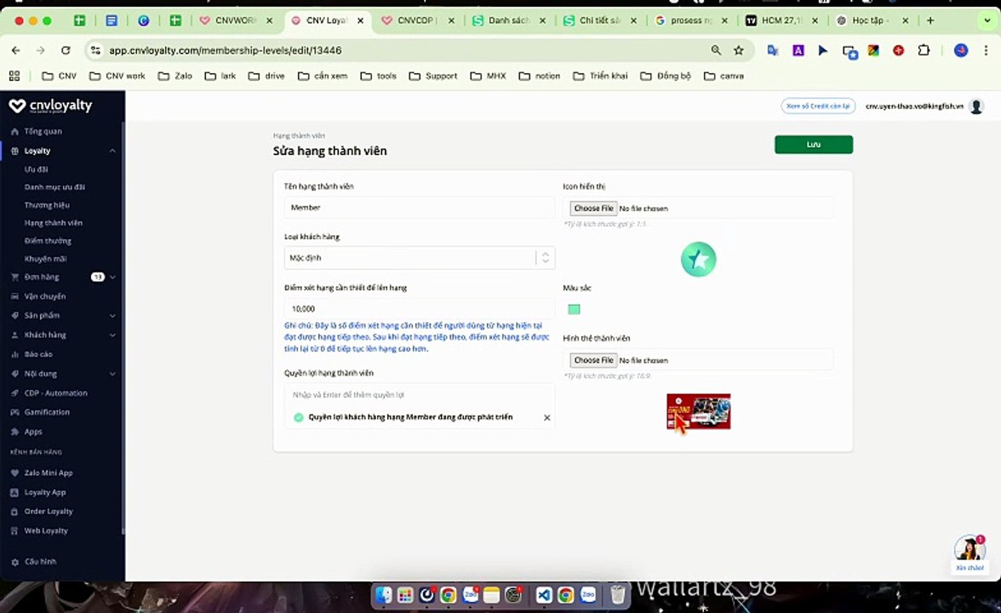Image resolution: width=1001 pixels, height=613 pixels.
Task: Open Điểm thưởng submenu item
Action: click(48, 241)
